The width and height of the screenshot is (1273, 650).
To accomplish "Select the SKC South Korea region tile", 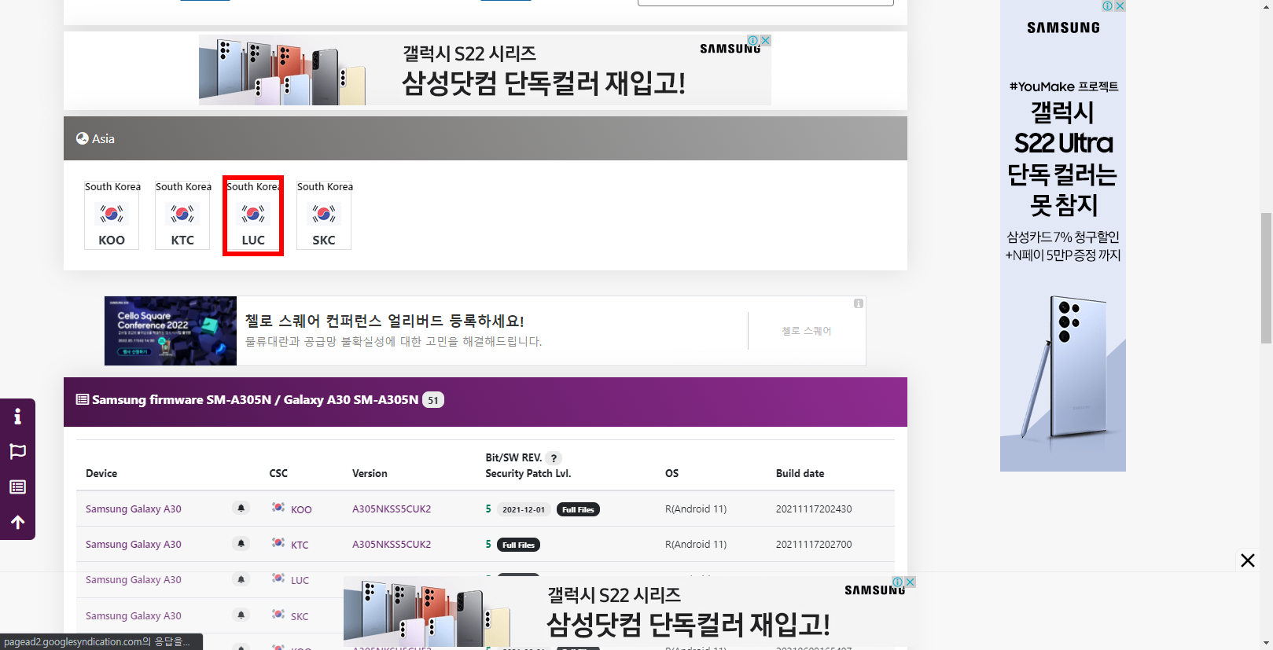I will click(x=324, y=215).
